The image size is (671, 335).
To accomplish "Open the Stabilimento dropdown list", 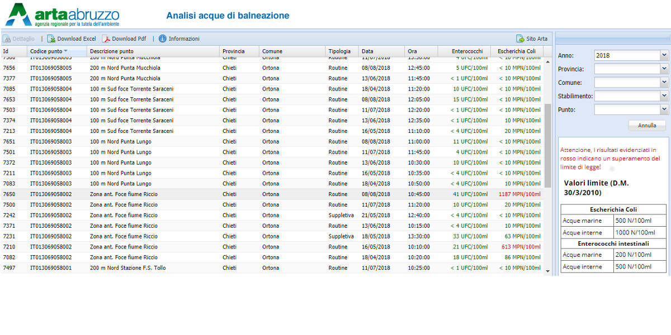I will click(x=664, y=96).
